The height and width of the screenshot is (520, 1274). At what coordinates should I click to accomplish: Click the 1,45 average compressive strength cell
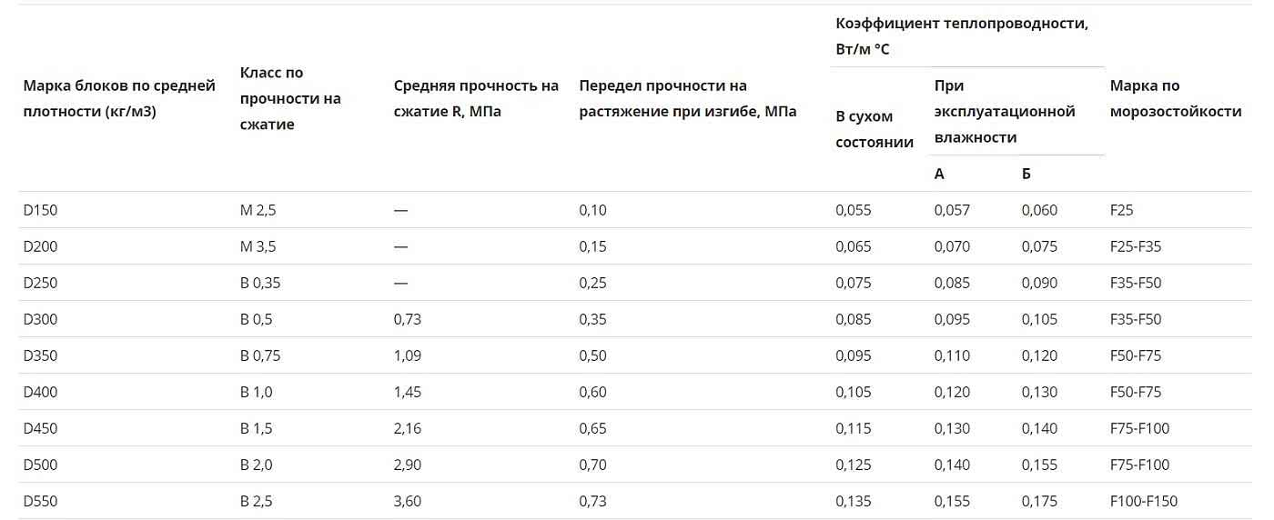tap(408, 392)
